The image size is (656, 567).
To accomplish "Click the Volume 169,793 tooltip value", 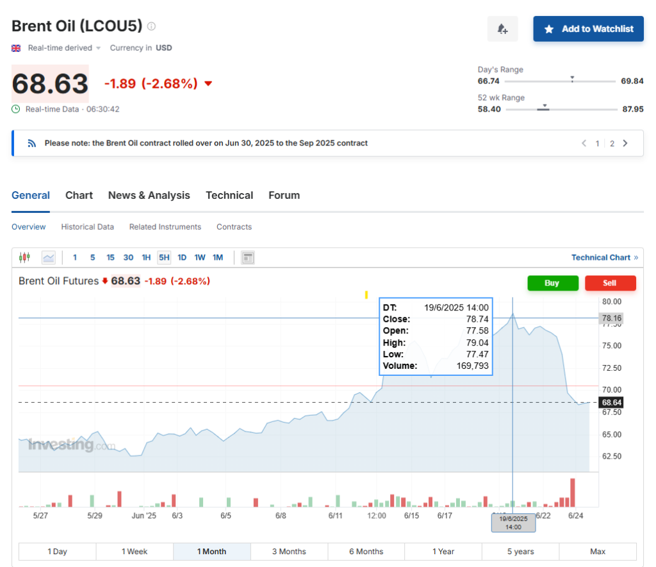I will coord(472,366).
